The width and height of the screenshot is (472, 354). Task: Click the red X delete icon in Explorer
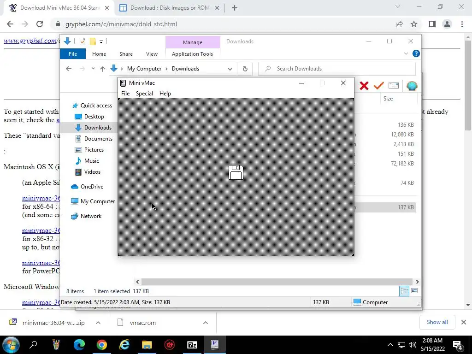(x=364, y=86)
